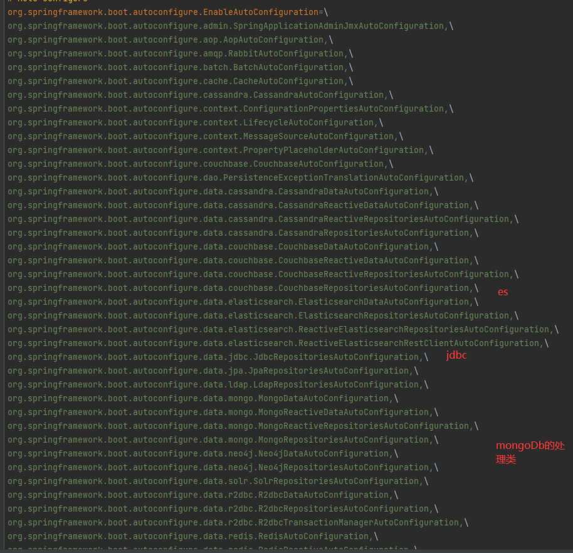Click PersistenceExceptionTranslationAutoConfiguration line
Screen dimensions: 573x553
241,178
